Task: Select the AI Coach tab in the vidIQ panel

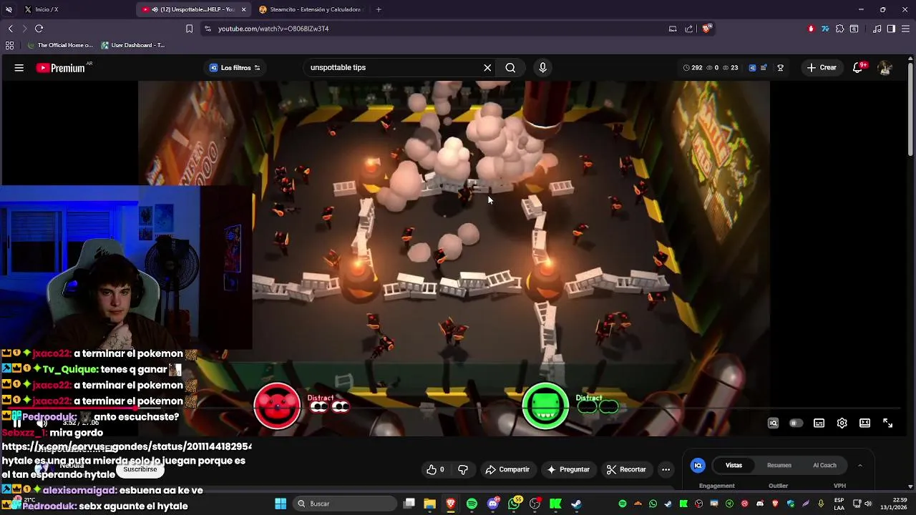Action: coord(824,466)
